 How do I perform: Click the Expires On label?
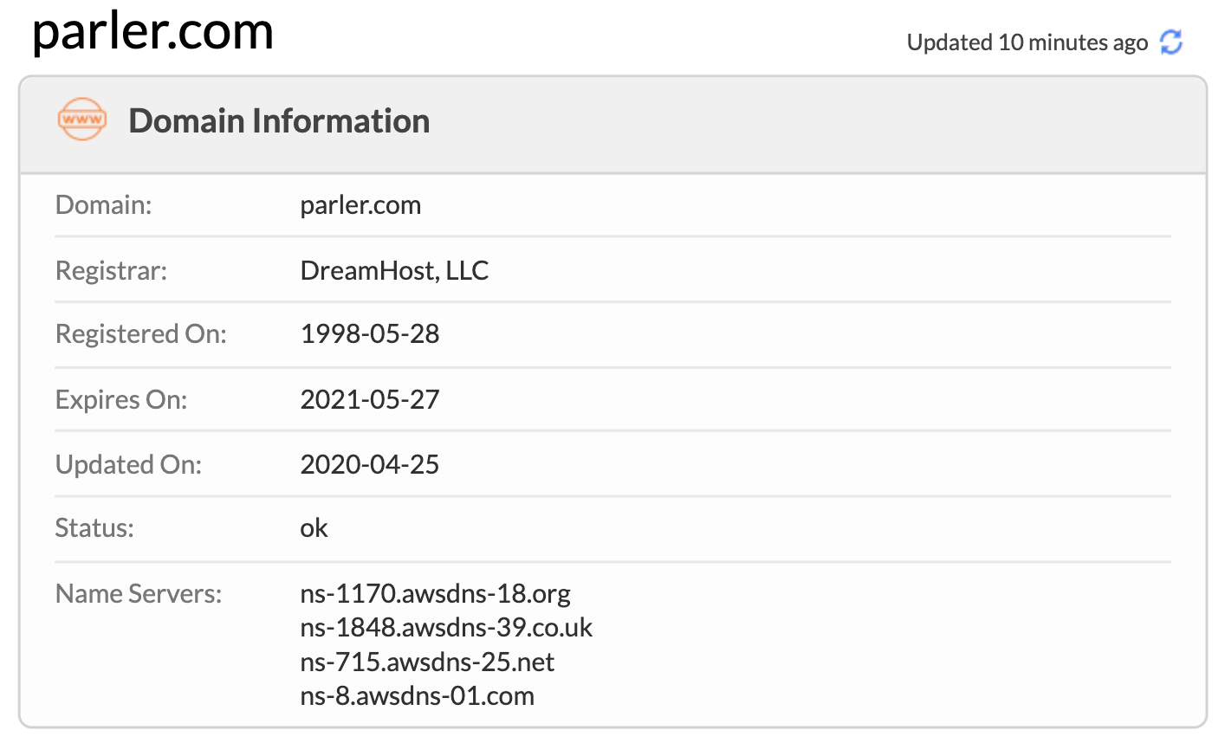tap(120, 400)
